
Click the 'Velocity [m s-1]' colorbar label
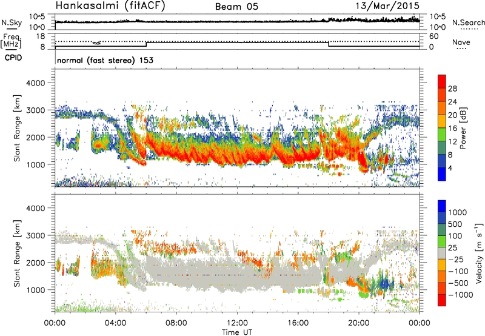479,253
